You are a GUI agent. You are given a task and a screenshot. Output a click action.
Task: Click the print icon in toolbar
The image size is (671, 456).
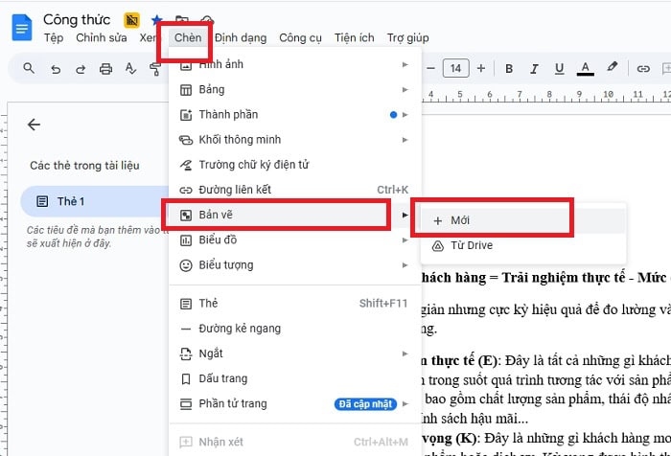[106, 69]
